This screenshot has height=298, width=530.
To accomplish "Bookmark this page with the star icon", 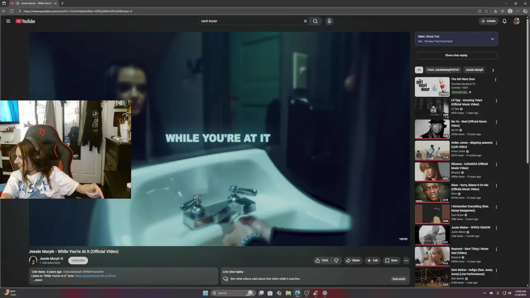I will [487, 11].
